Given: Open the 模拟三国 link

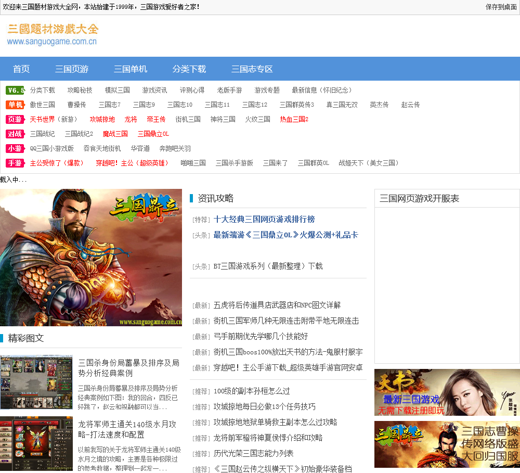Looking at the screenshot, I should point(118,91).
